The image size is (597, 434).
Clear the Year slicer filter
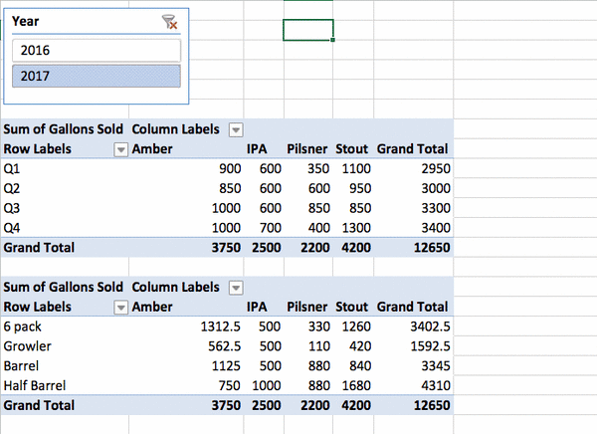coord(169,21)
